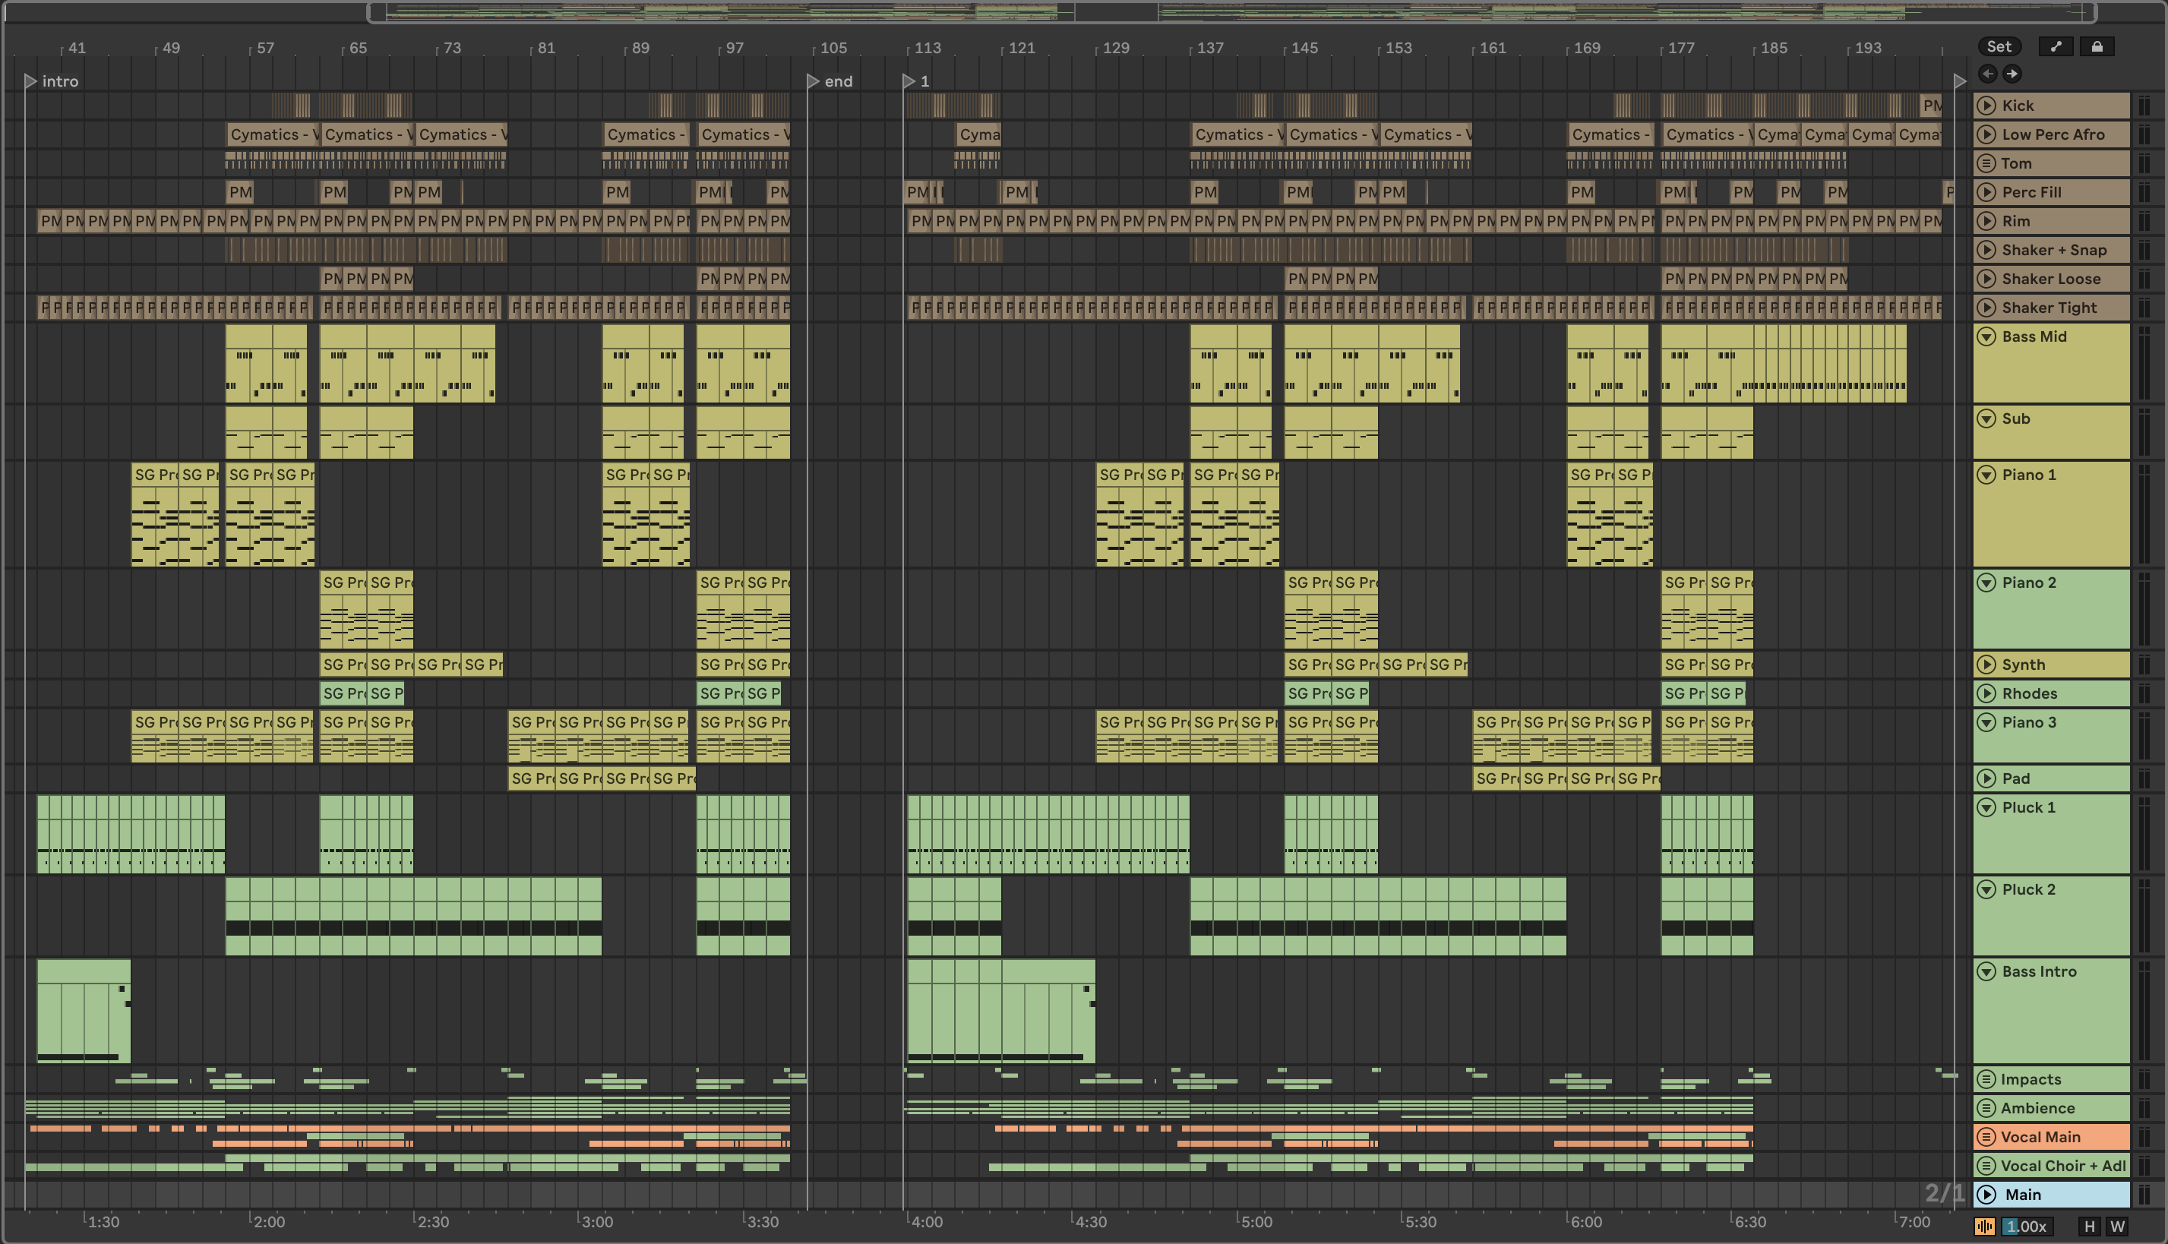The width and height of the screenshot is (2168, 1244).
Task: Collapse the Bass Mid track
Action: [x=1987, y=336]
